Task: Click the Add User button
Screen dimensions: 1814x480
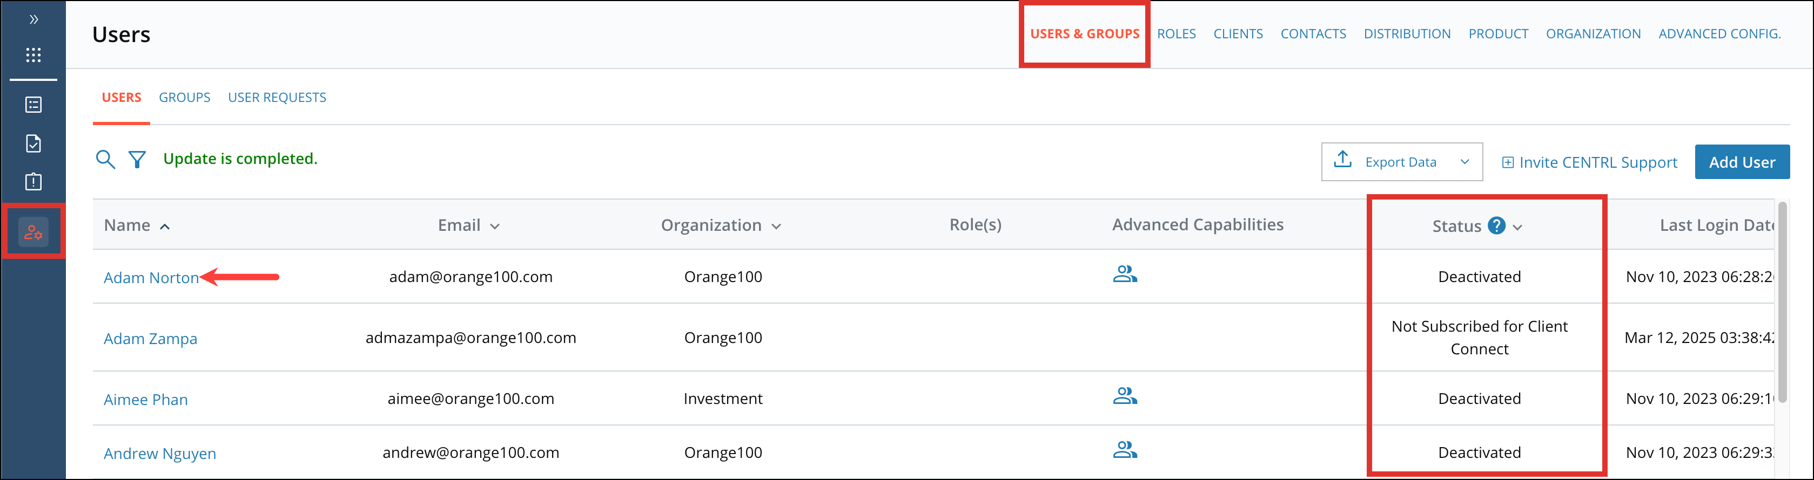Action: pos(1742,162)
